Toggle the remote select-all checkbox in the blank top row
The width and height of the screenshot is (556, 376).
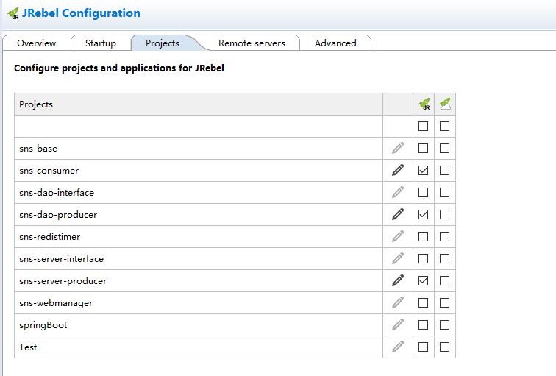click(x=444, y=126)
